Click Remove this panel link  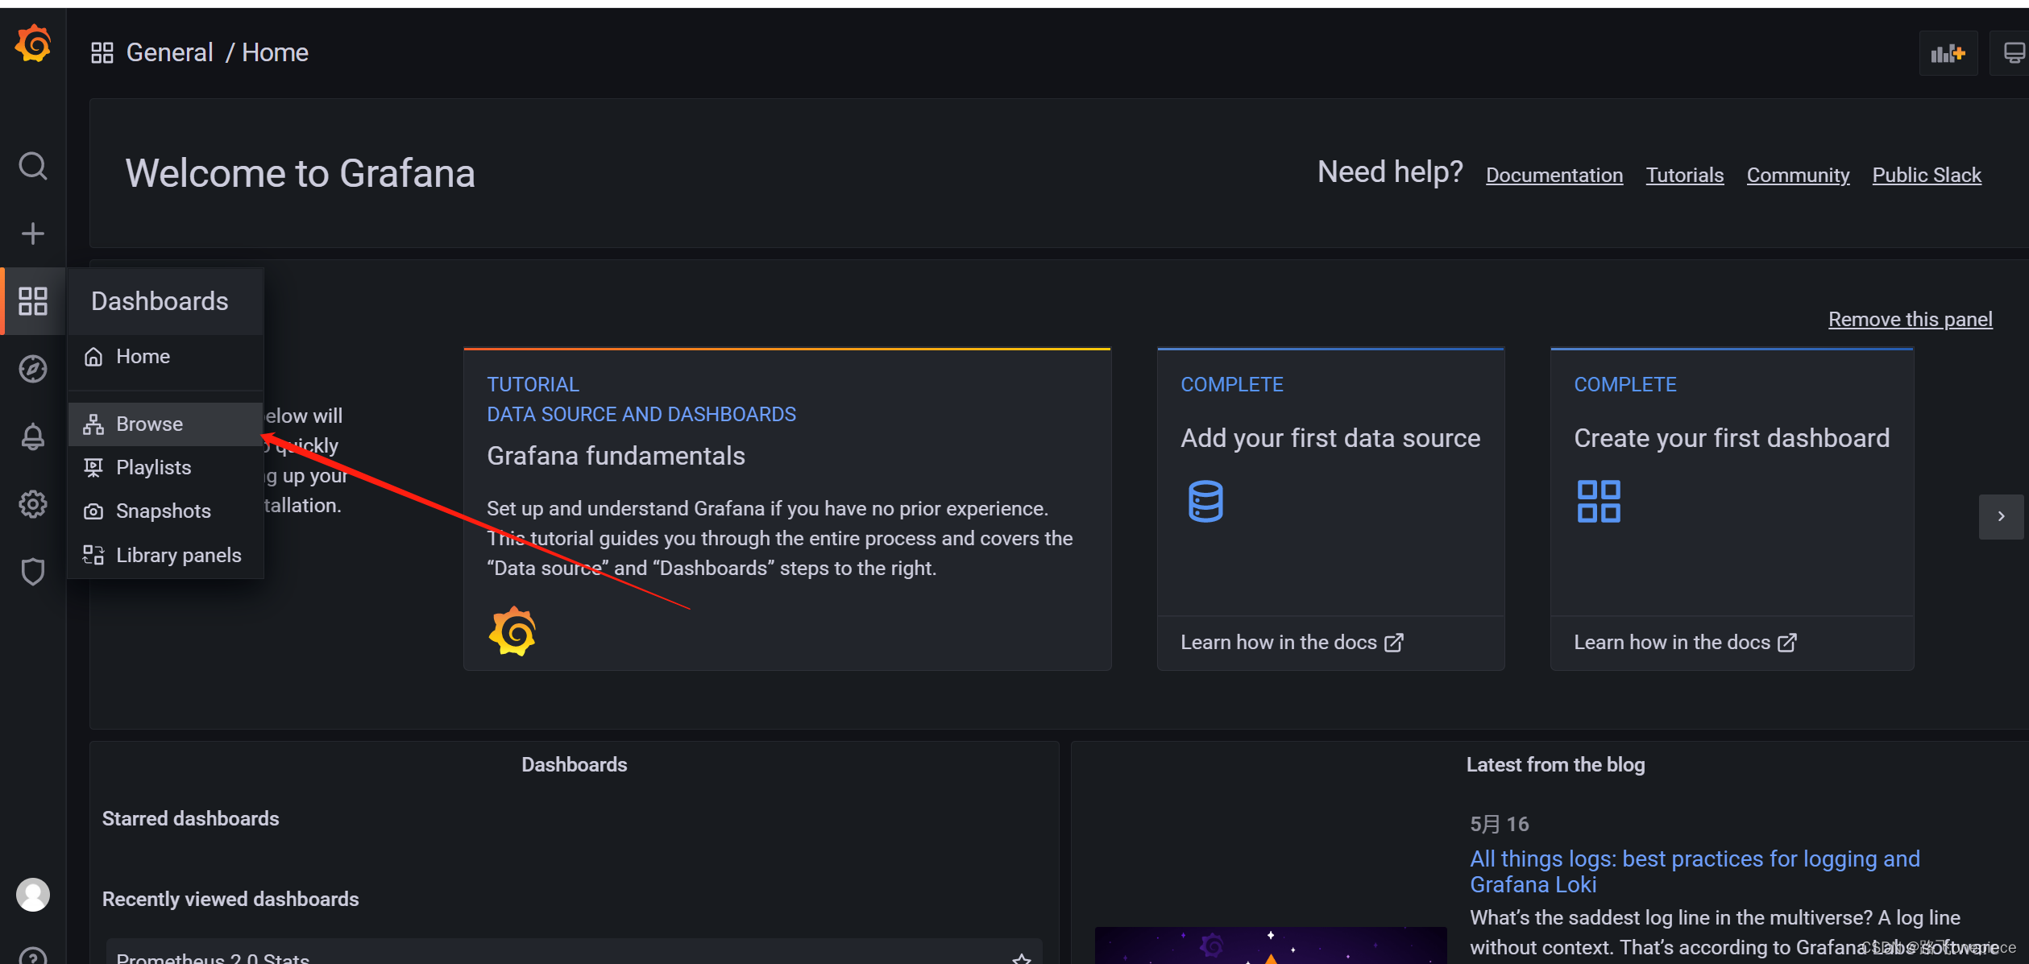1911,320
